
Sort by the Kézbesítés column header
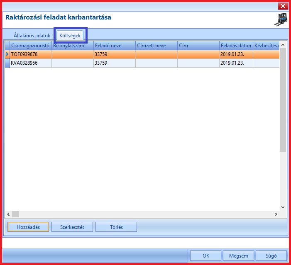coord(267,46)
